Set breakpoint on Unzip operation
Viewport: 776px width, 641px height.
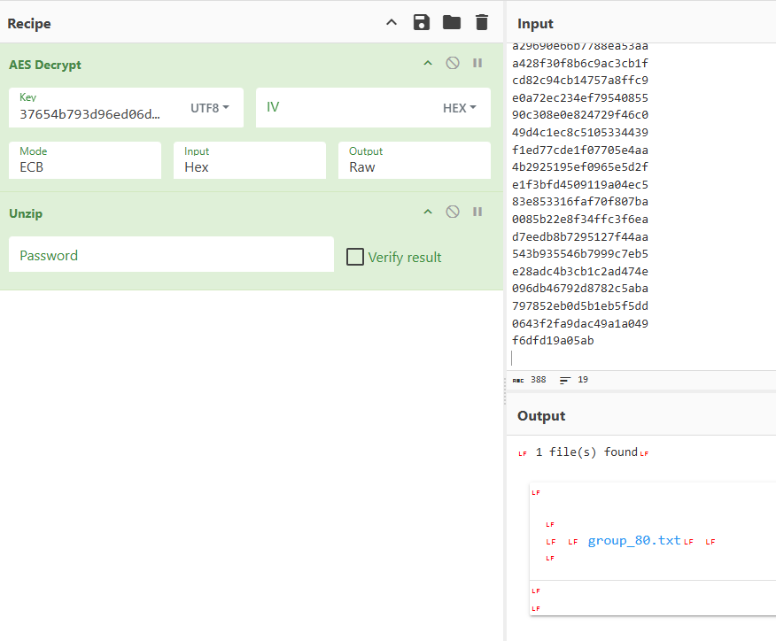point(477,212)
